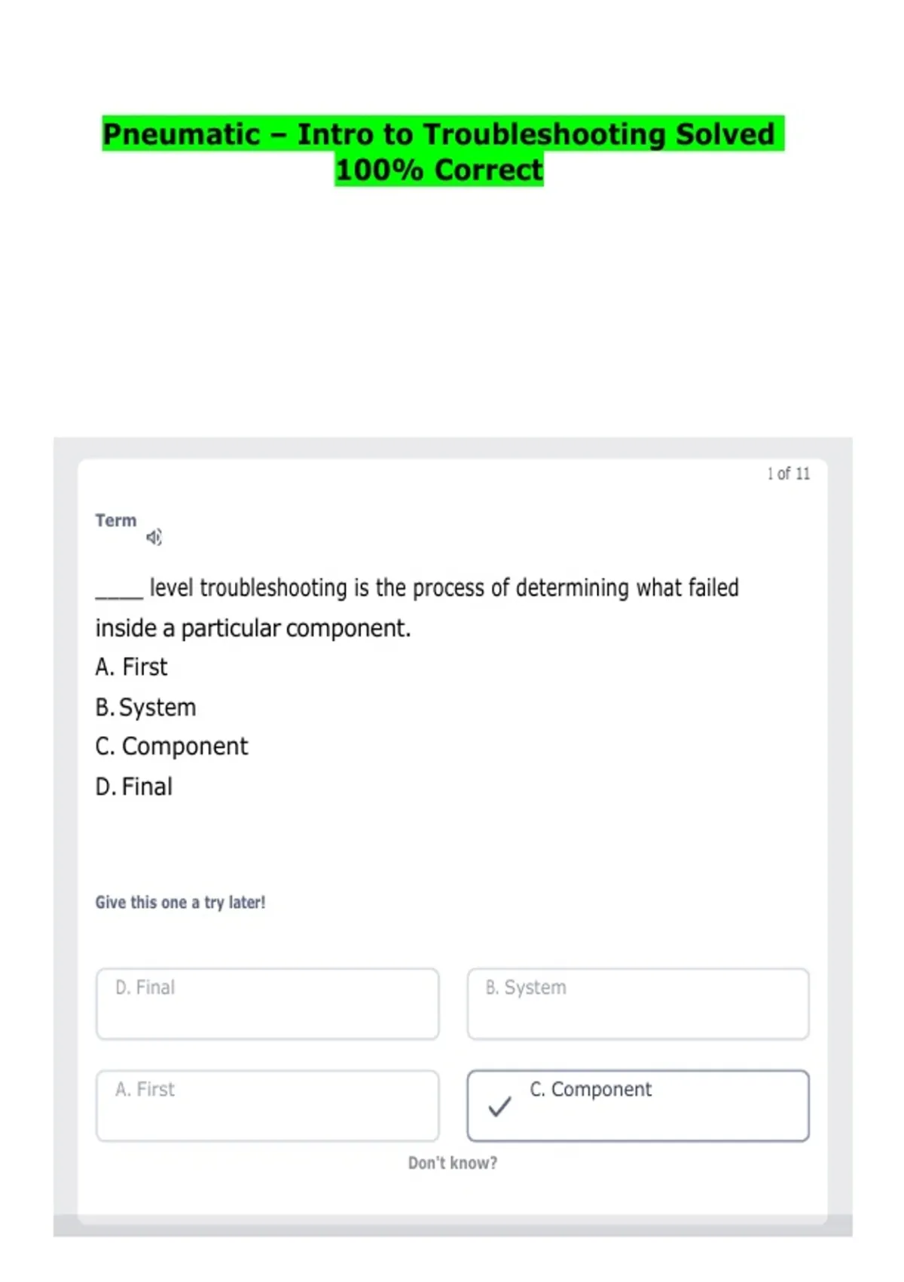Screen dimensions: 904x1282
Task: Click the 100% Correct highlighted title line
Action: pyautogui.click(x=439, y=170)
